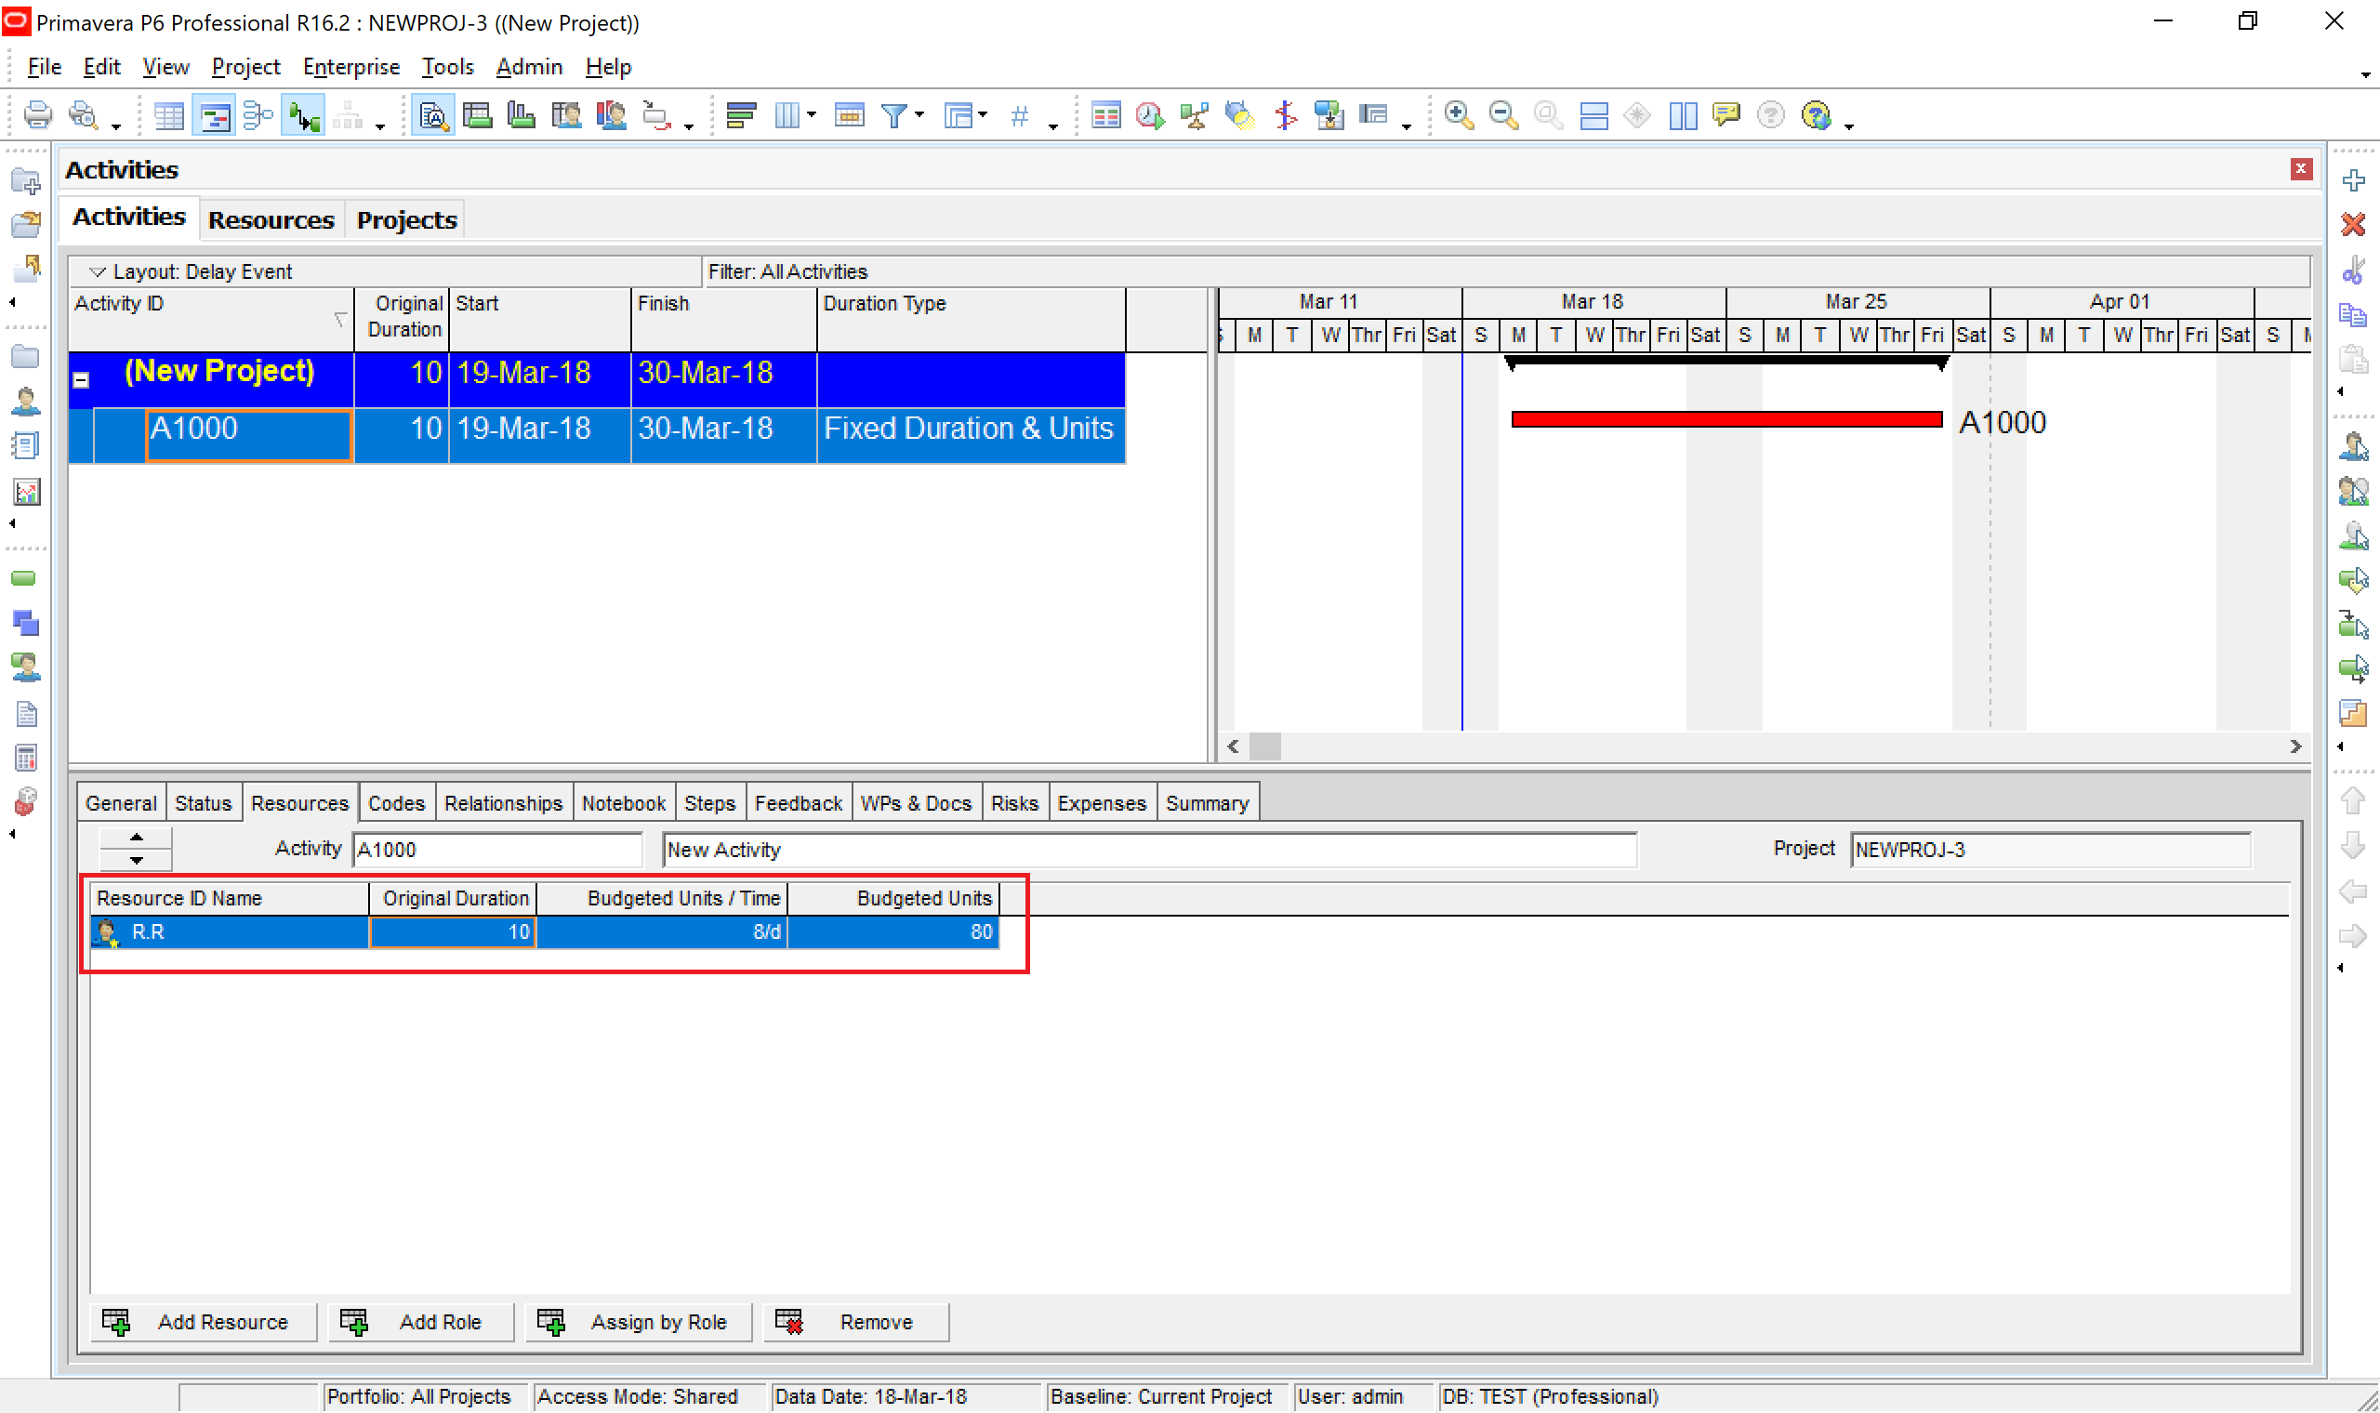Open the Columns dropdown arrow in toolbar

coord(811,115)
